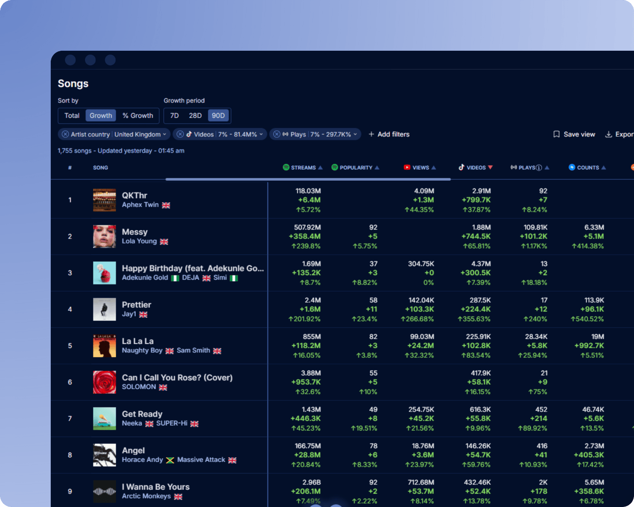This screenshot has height=507, width=634.
Task: Open Can I Call You Rose cover art
Action: pyautogui.click(x=104, y=382)
